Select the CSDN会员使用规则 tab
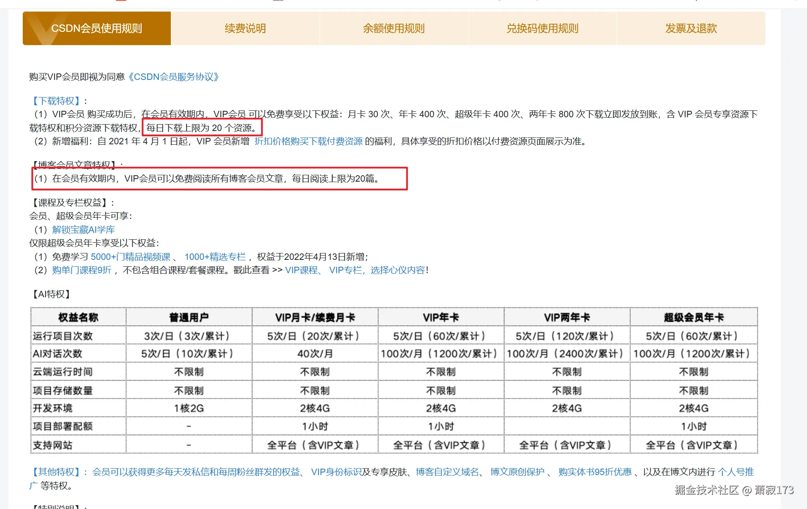The height and width of the screenshot is (509, 807). pos(97,28)
